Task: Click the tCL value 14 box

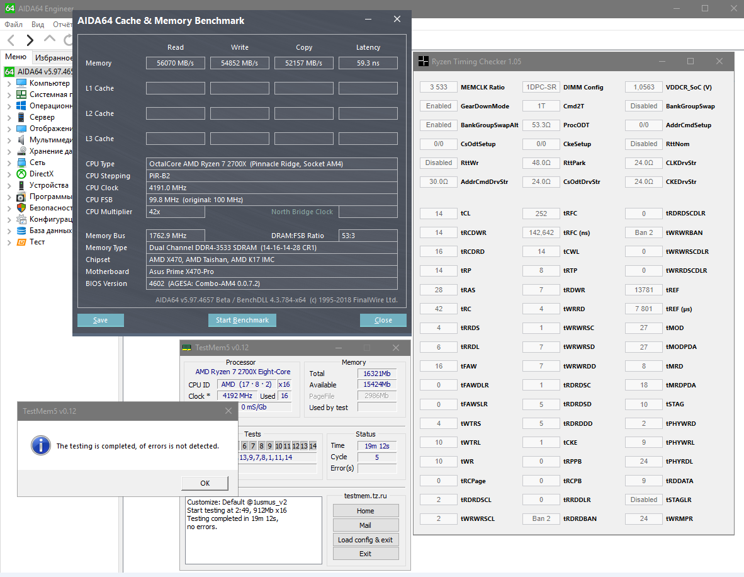Action: pyautogui.click(x=439, y=214)
